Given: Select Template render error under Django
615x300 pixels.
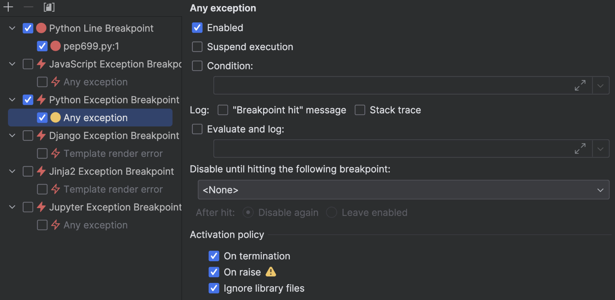Looking at the screenshot, I should click(113, 154).
